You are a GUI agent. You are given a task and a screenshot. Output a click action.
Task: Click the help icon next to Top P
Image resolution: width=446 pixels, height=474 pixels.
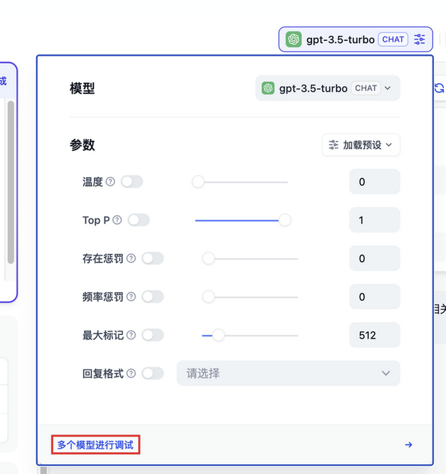(117, 220)
